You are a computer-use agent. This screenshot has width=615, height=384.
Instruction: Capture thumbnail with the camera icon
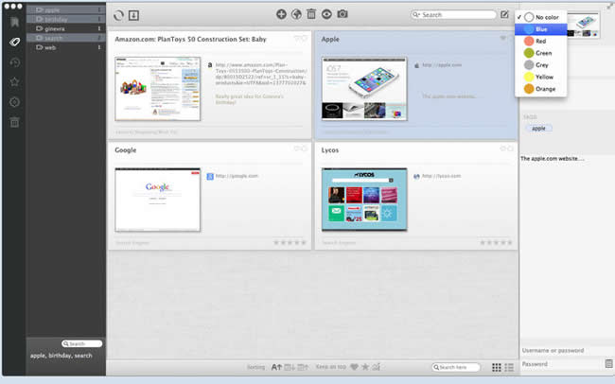343,14
